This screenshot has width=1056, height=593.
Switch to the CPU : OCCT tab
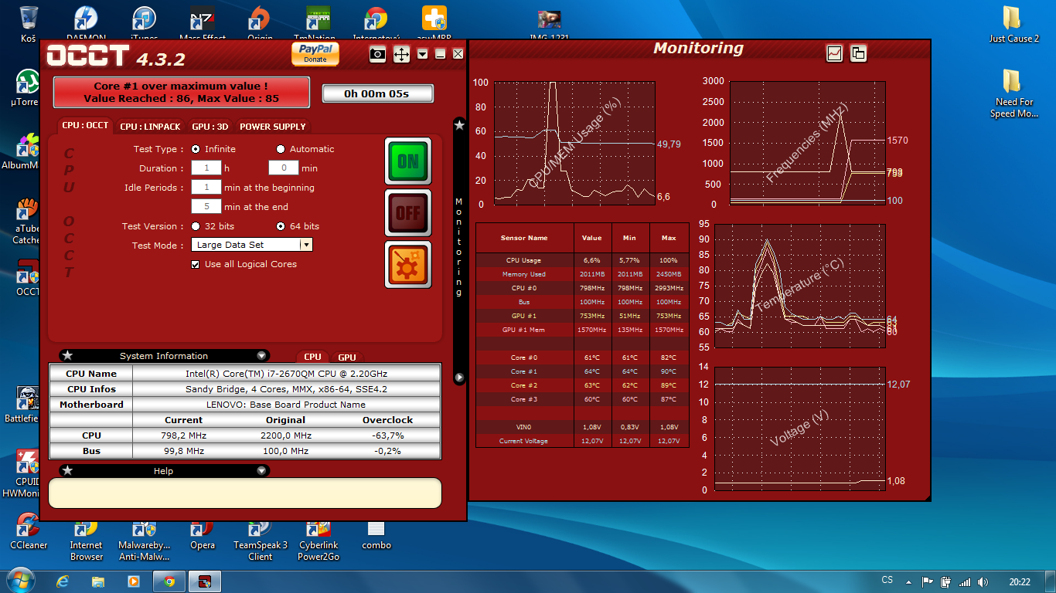(x=85, y=125)
